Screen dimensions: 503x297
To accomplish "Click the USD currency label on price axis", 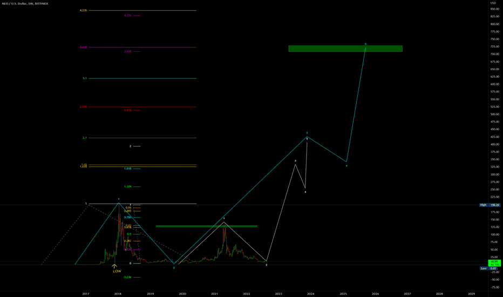I will (x=493, y=3).
